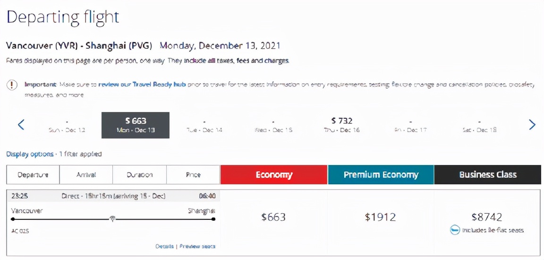Click the Premium Economy column header
Image resolution: width=544 pixels, height=260 pixels.
click(381, 175)
